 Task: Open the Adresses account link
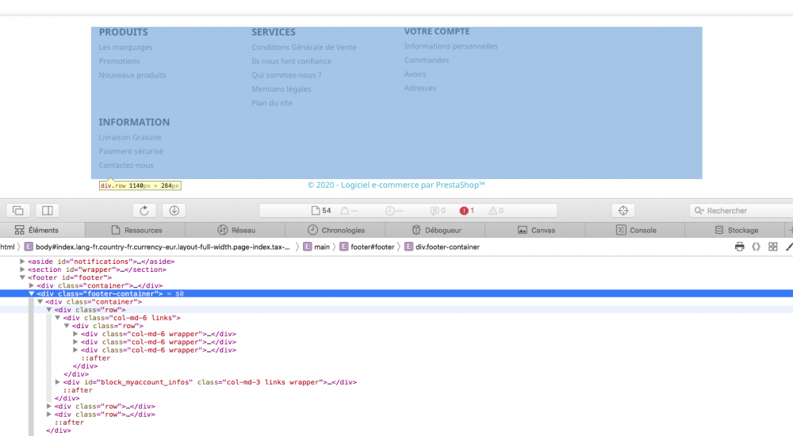[x=419, y=88]
